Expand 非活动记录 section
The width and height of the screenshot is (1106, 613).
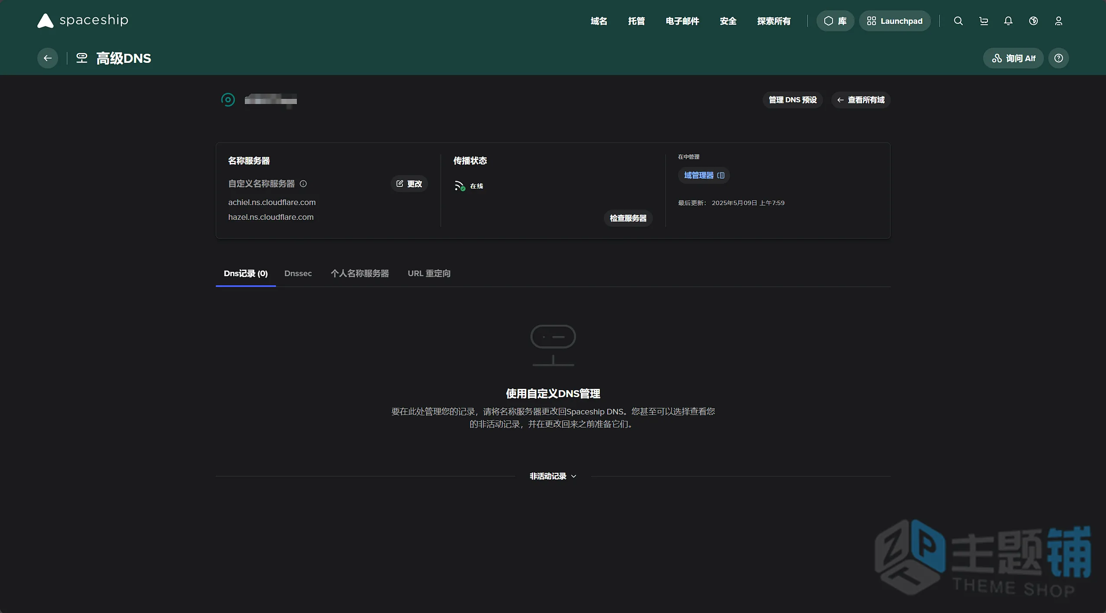click(553, 476)
